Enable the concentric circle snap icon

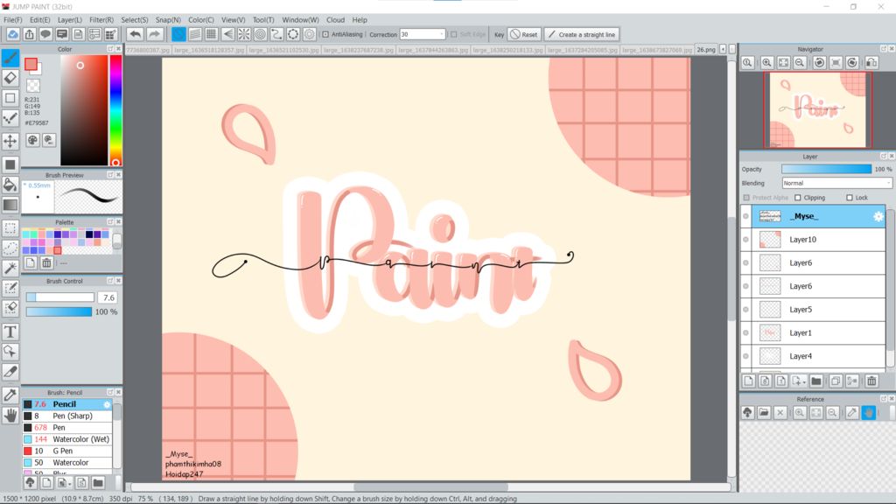[x=261, y=34]
